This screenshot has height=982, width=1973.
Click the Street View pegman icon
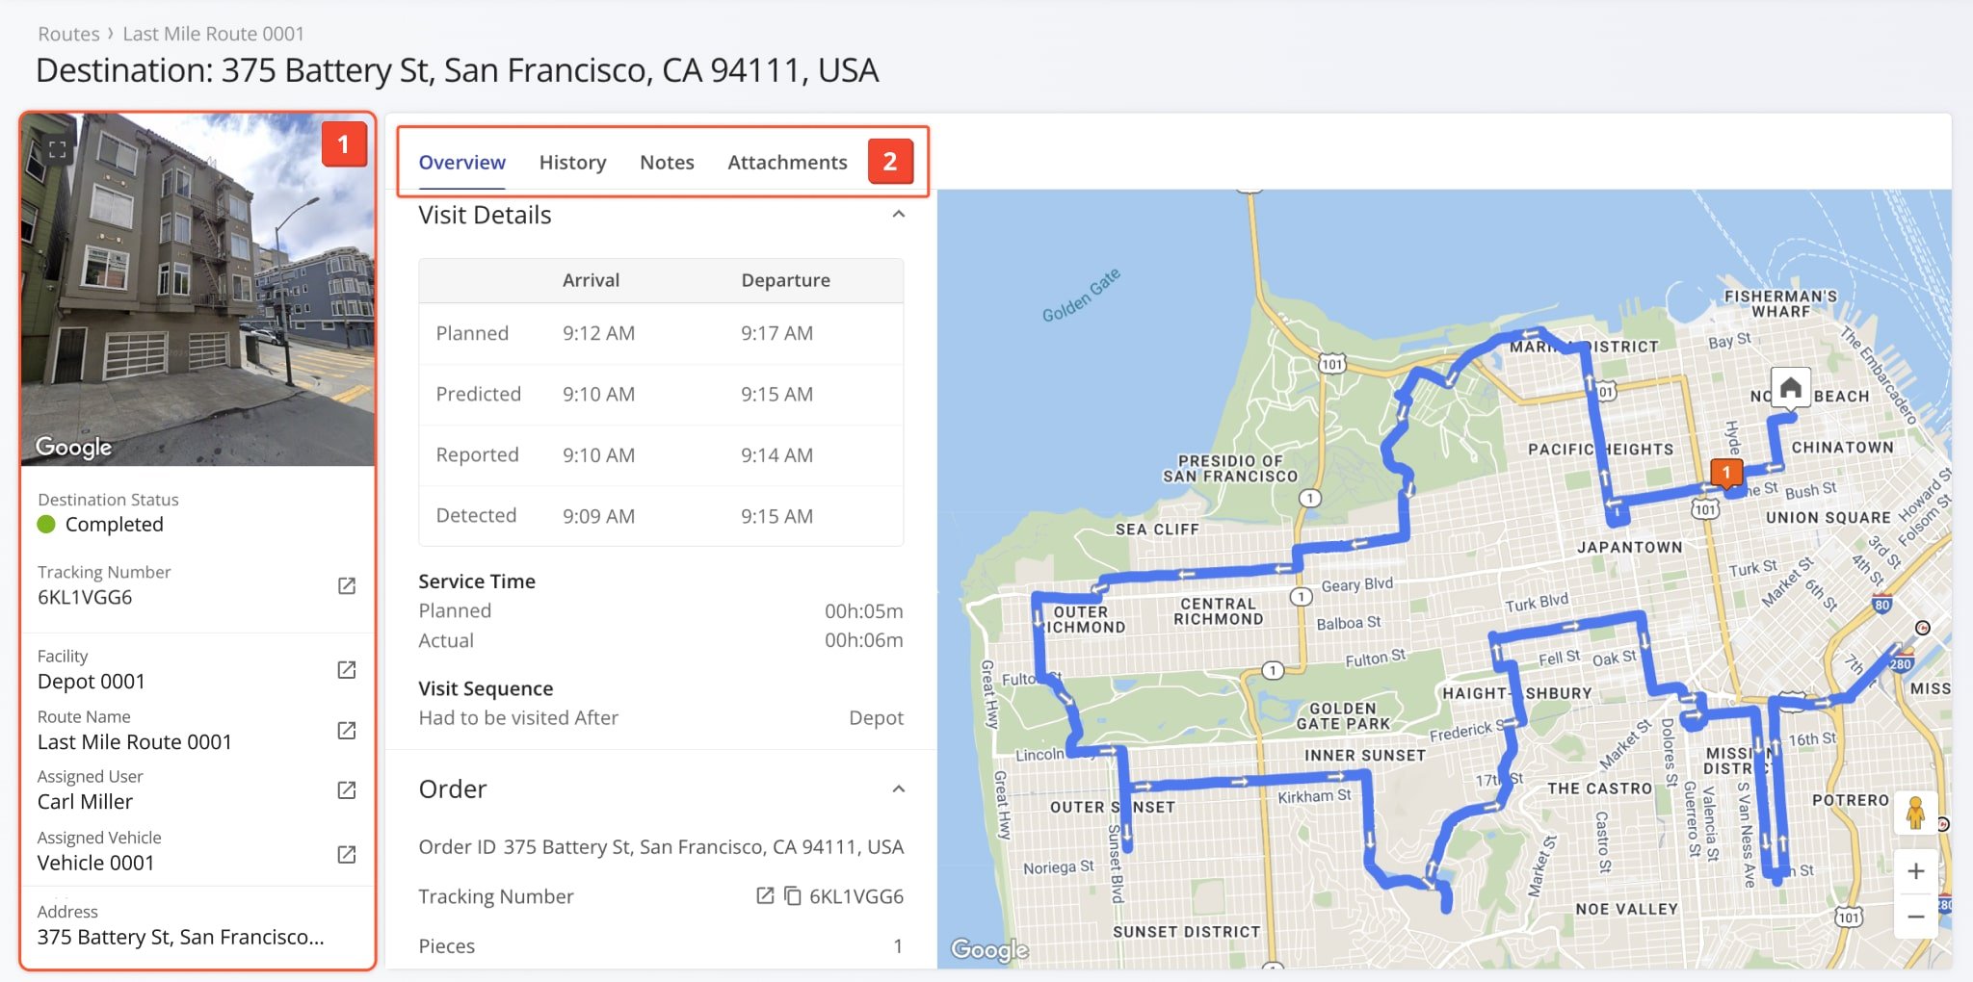pyautogui.click(x=1915, y=814)
